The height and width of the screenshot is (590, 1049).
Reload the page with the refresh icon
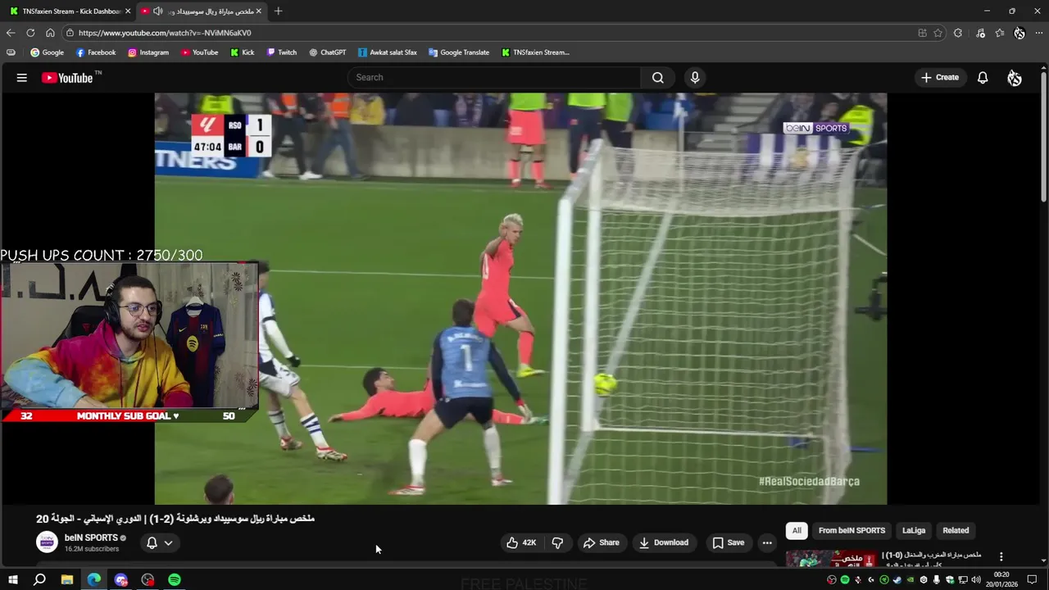click(x=30, y=33)
